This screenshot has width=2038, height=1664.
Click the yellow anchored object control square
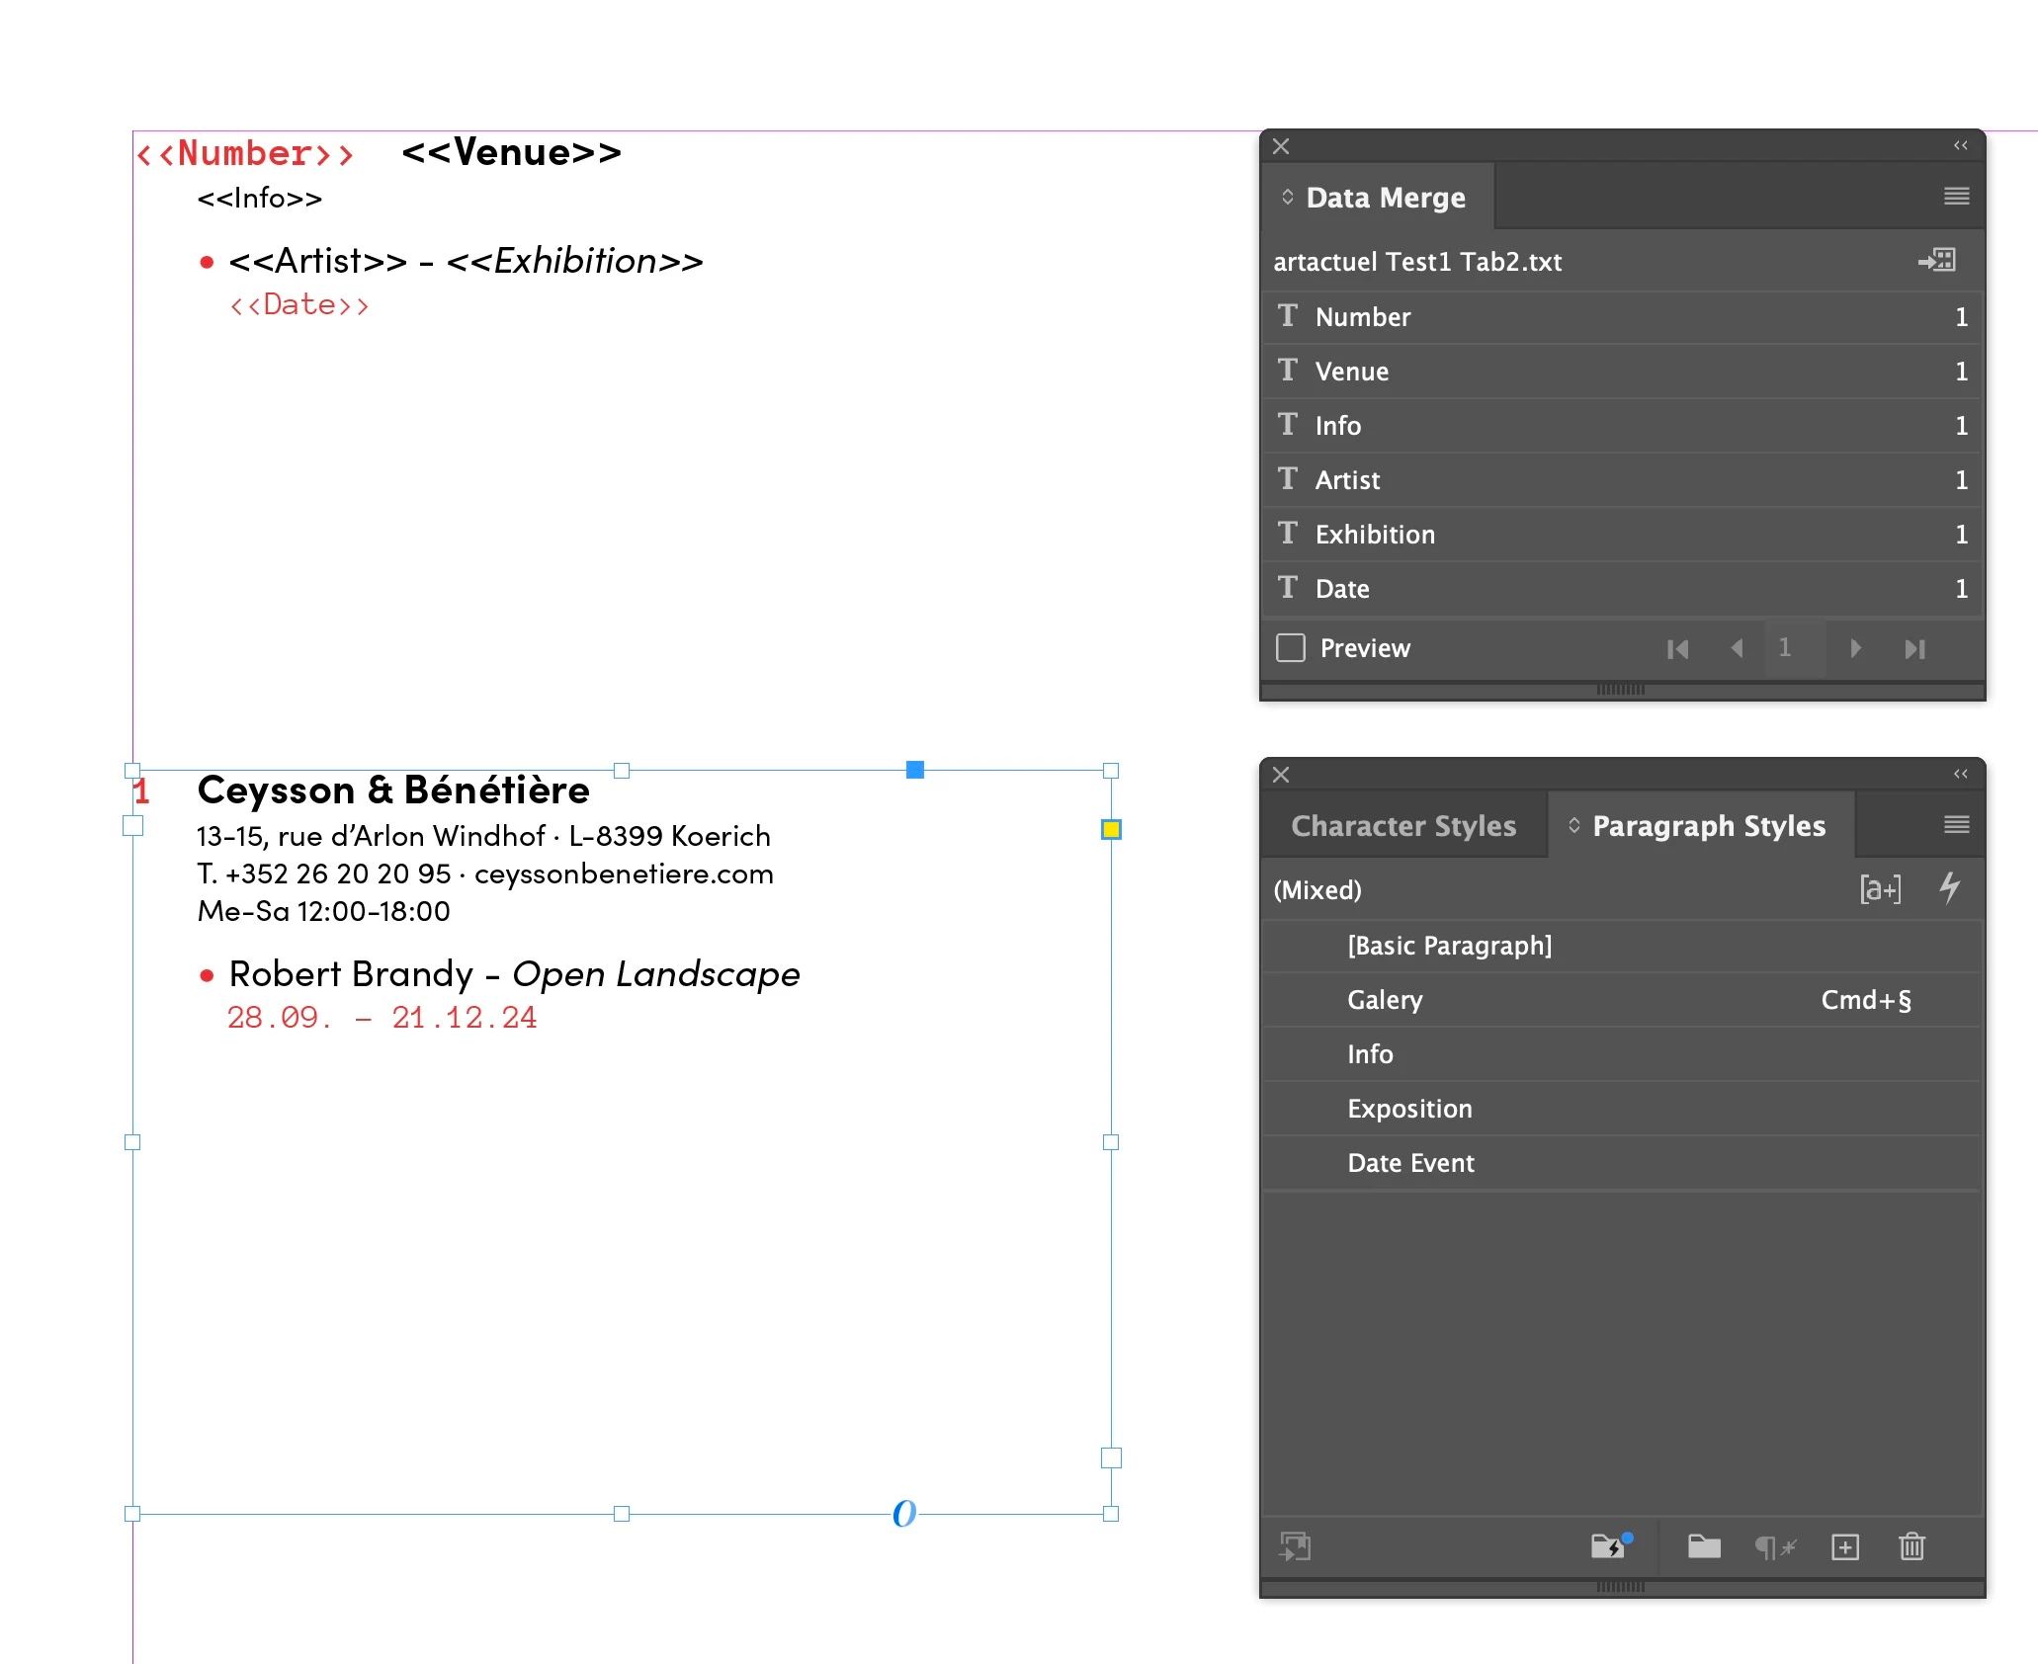point(1111,829)
